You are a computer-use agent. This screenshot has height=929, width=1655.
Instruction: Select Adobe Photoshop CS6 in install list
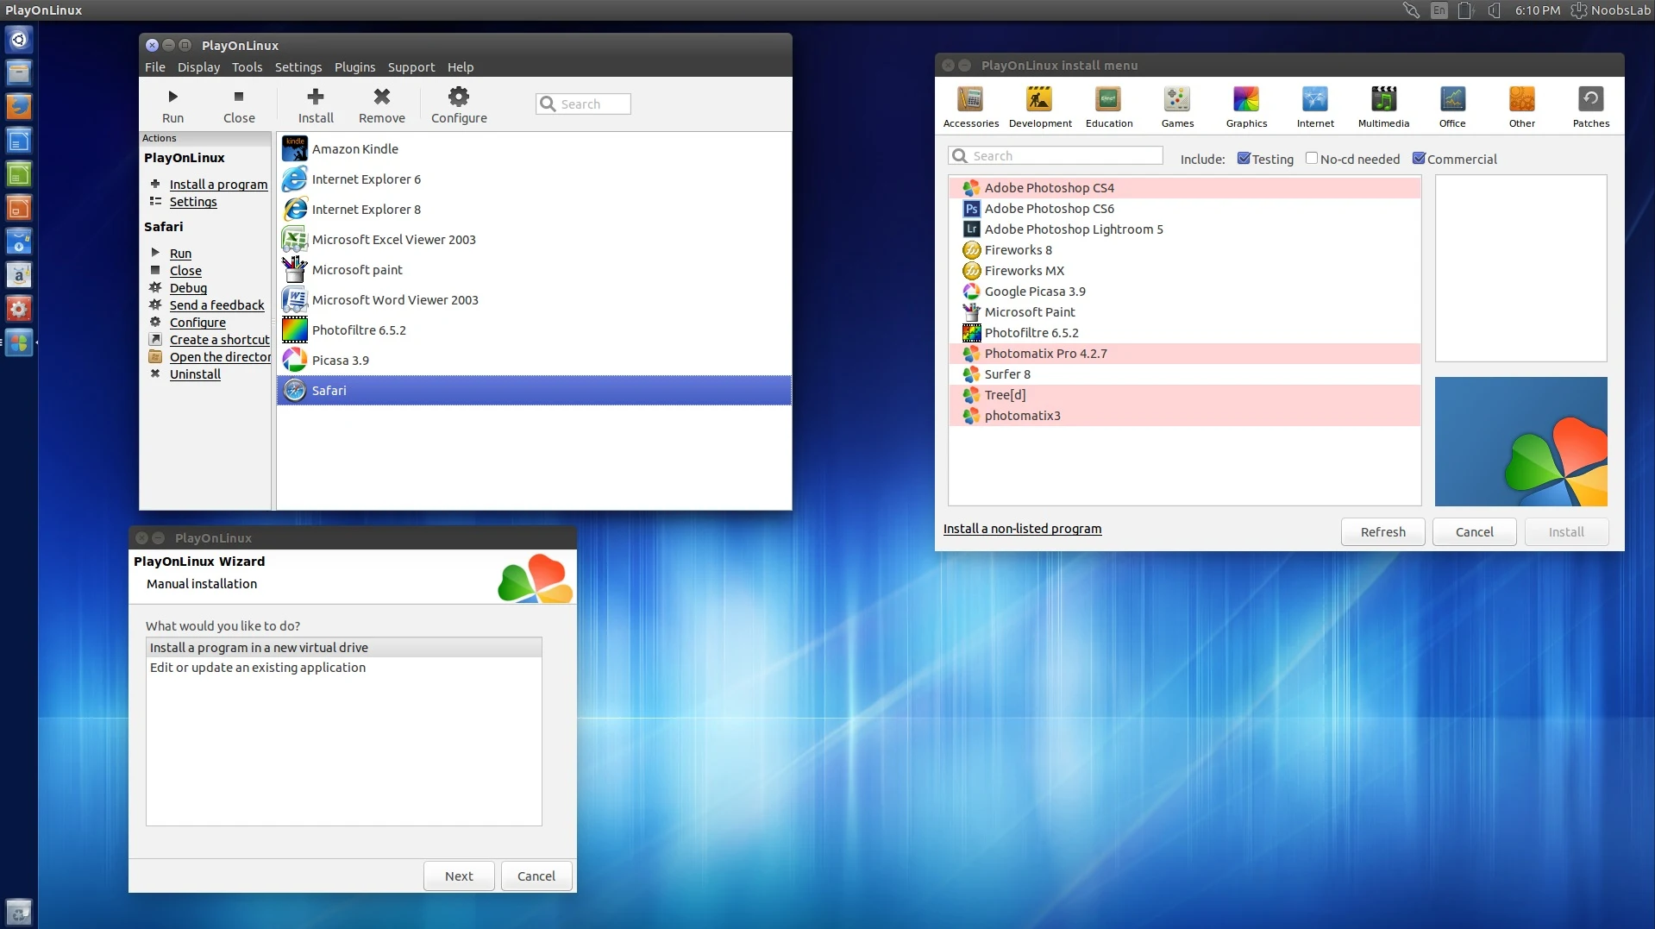(x=1184, y=209)
